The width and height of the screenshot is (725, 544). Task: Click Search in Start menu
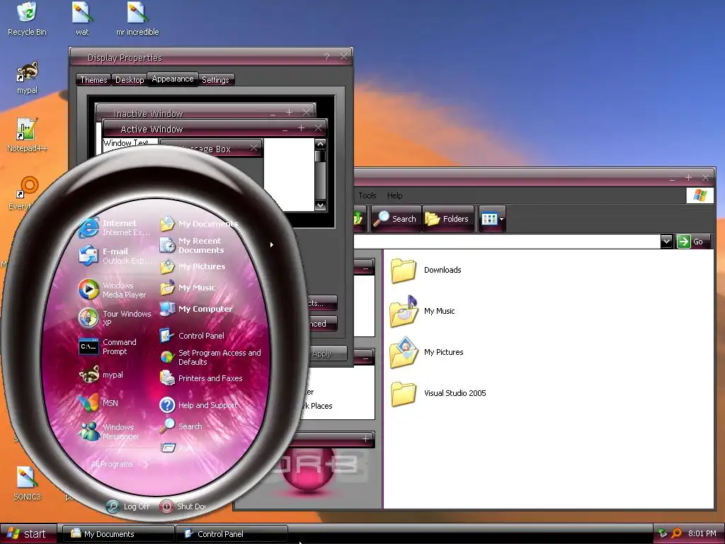[x=181, y=426]
